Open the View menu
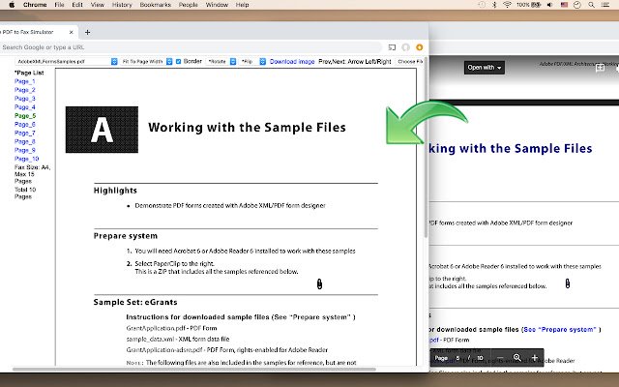This screenshot has width=619, height=387. [x=97, y=5]
